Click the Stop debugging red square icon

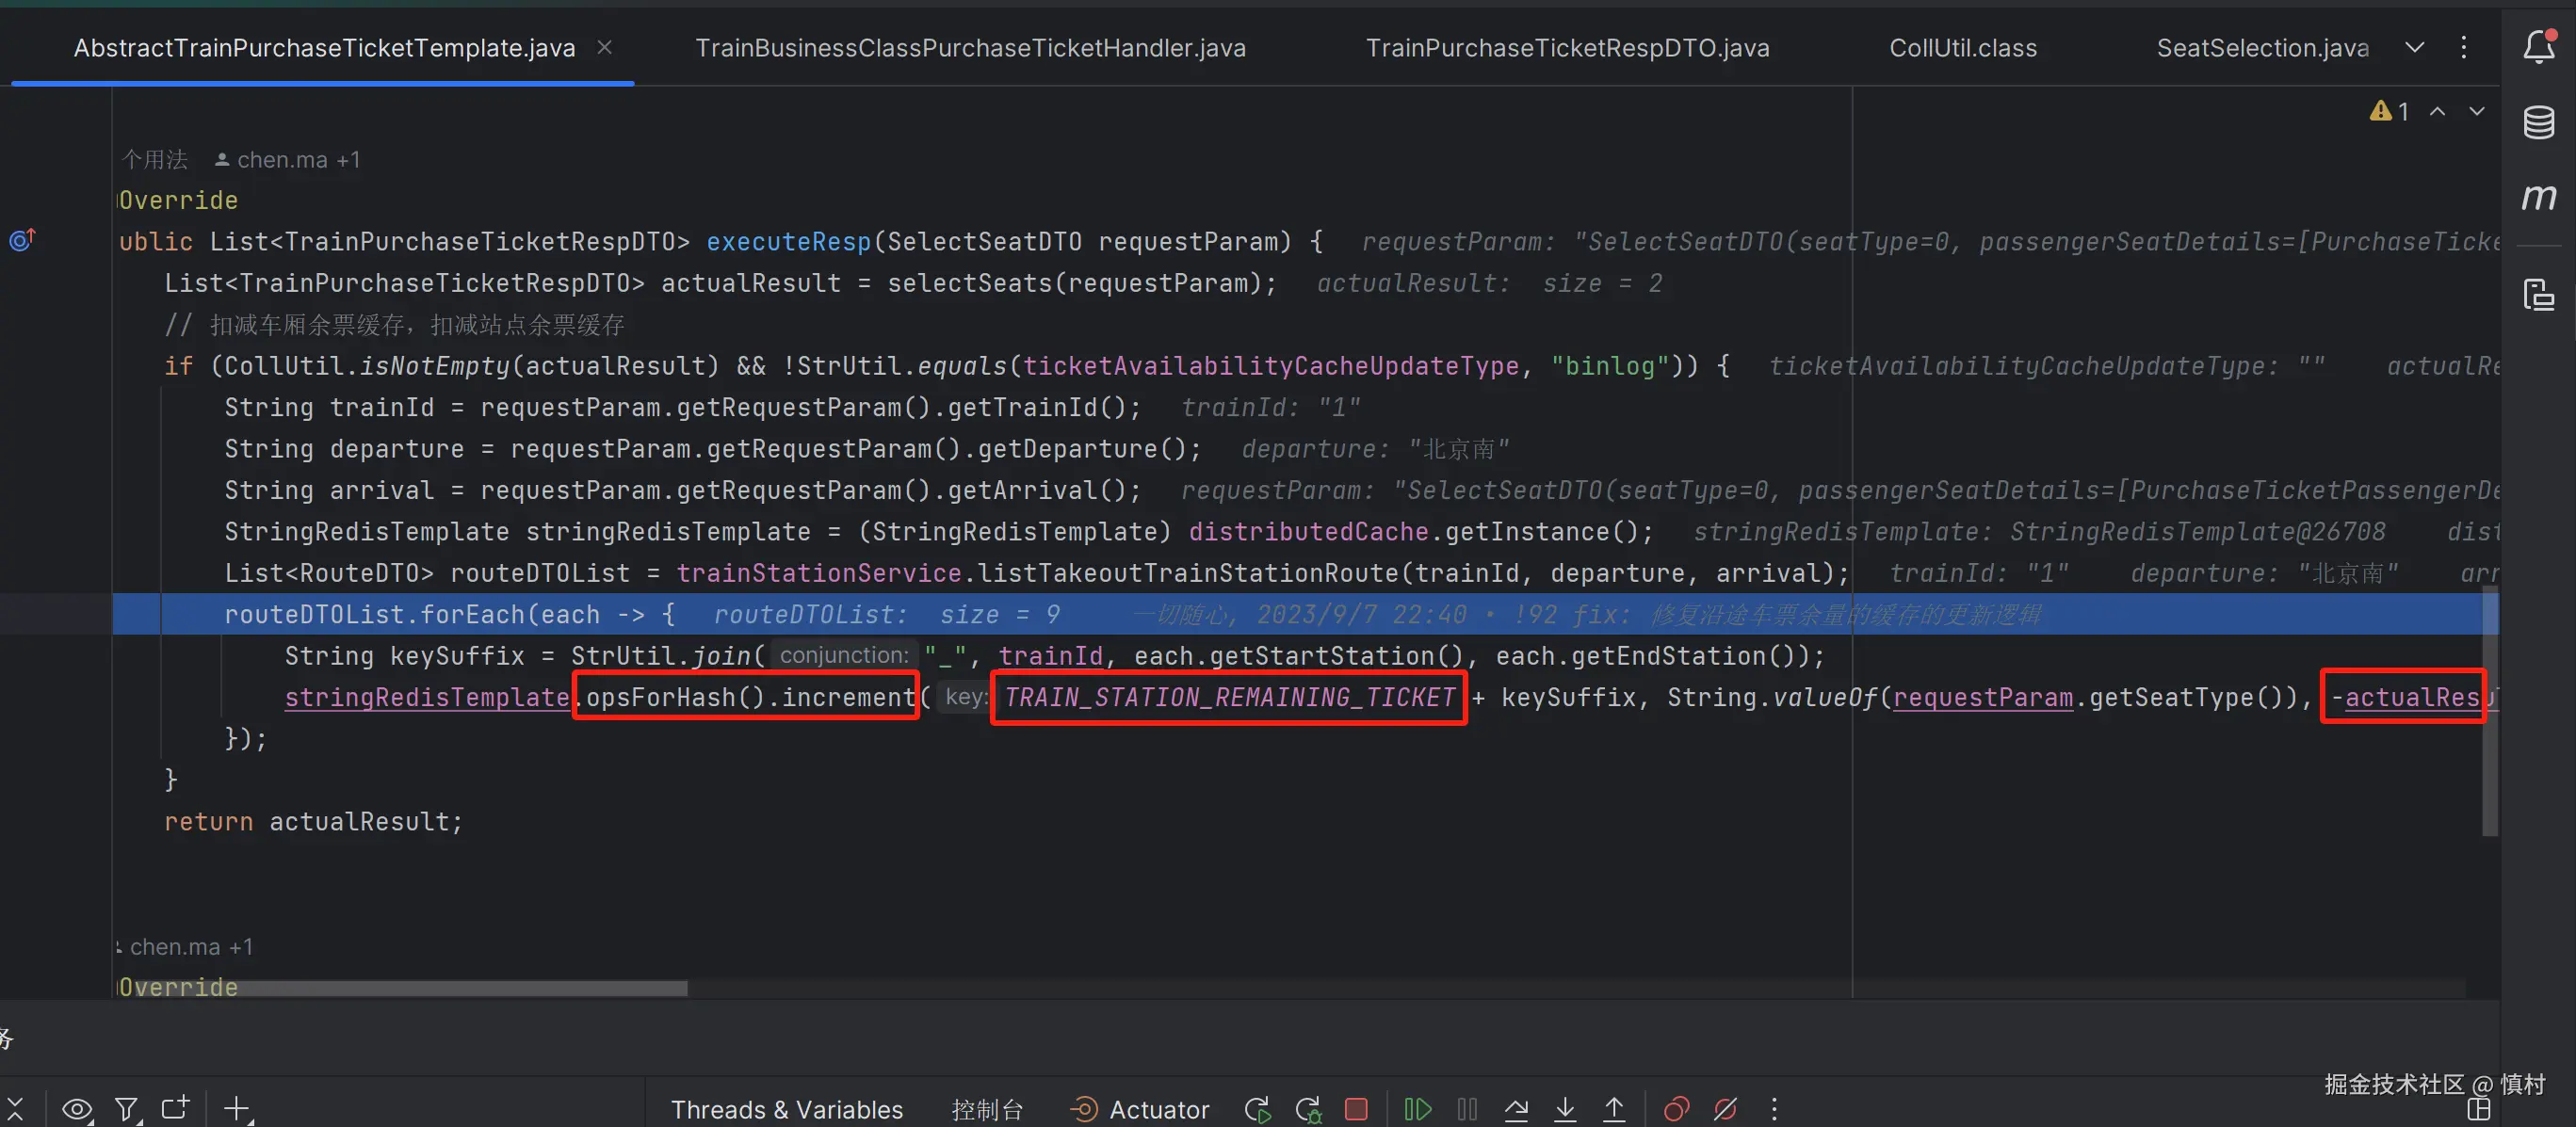[1356, 1109]
